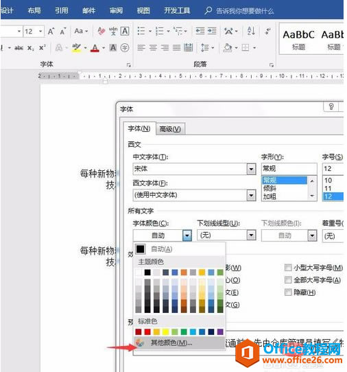
Task: Click the Justify alignment icon
Action: click(176, 47)
